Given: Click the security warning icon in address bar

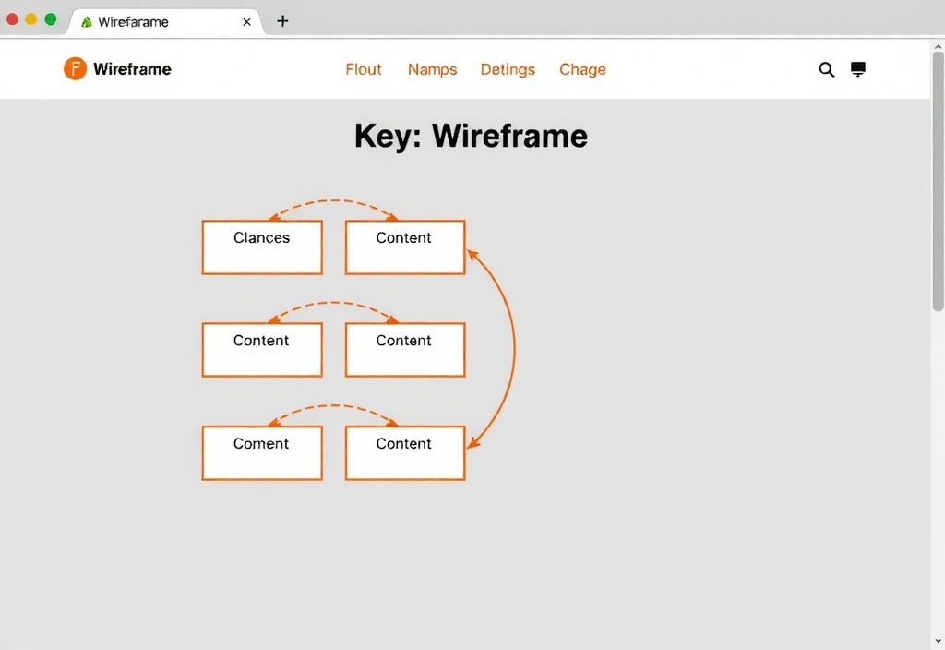Looking at the screenshot, I should pyautogui.click(x=86, y=20).
